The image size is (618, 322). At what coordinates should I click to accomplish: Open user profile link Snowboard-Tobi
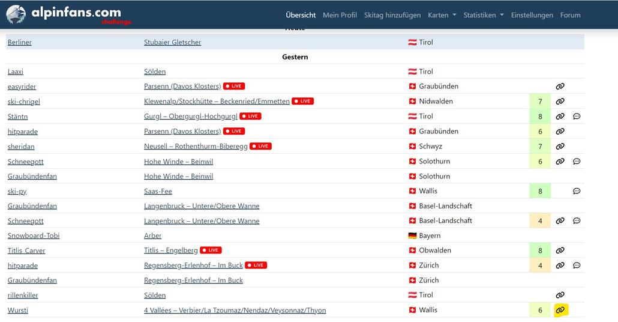[x=34, y=236]
